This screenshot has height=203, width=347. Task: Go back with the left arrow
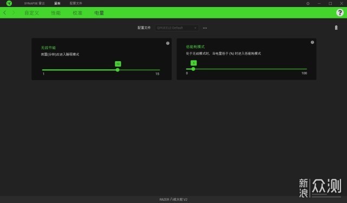5,13
